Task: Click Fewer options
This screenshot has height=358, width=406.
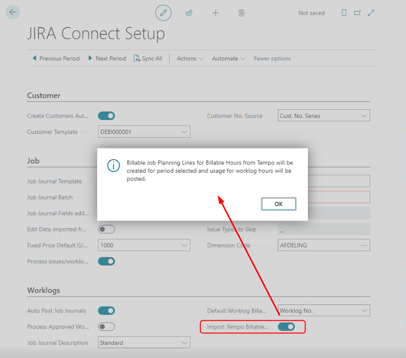Action: point(272,59)
